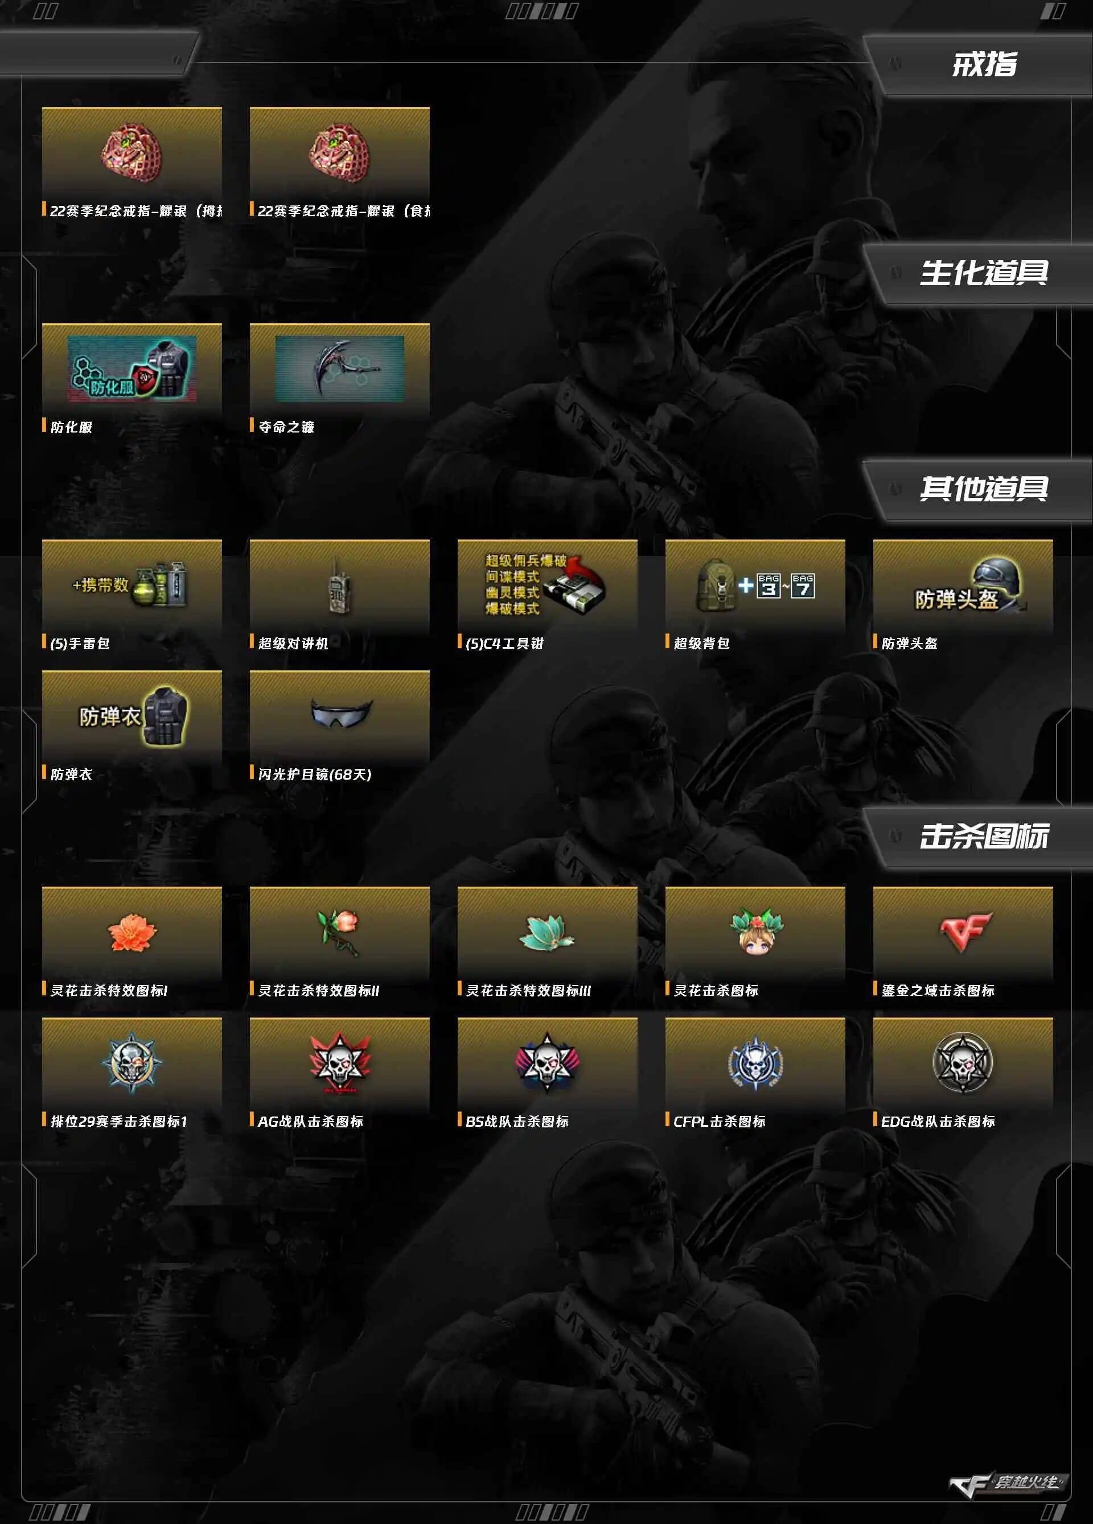Click the (5)C4工具钳 item icon
Image resolution: width=1093 pixels, height=1524 pixels.
[547, 584]
